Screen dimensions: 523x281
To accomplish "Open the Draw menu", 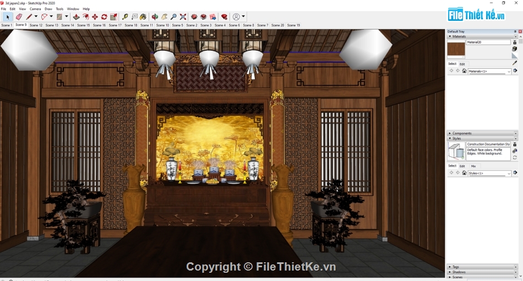I will (x=48, y=9).
